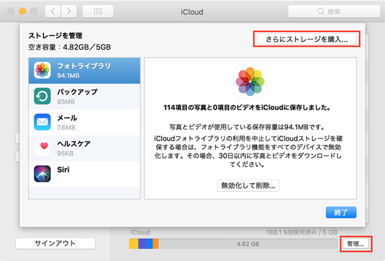385x261 pixels.
Task: Click the large Photos icon in detail pane
Action: 250,81
